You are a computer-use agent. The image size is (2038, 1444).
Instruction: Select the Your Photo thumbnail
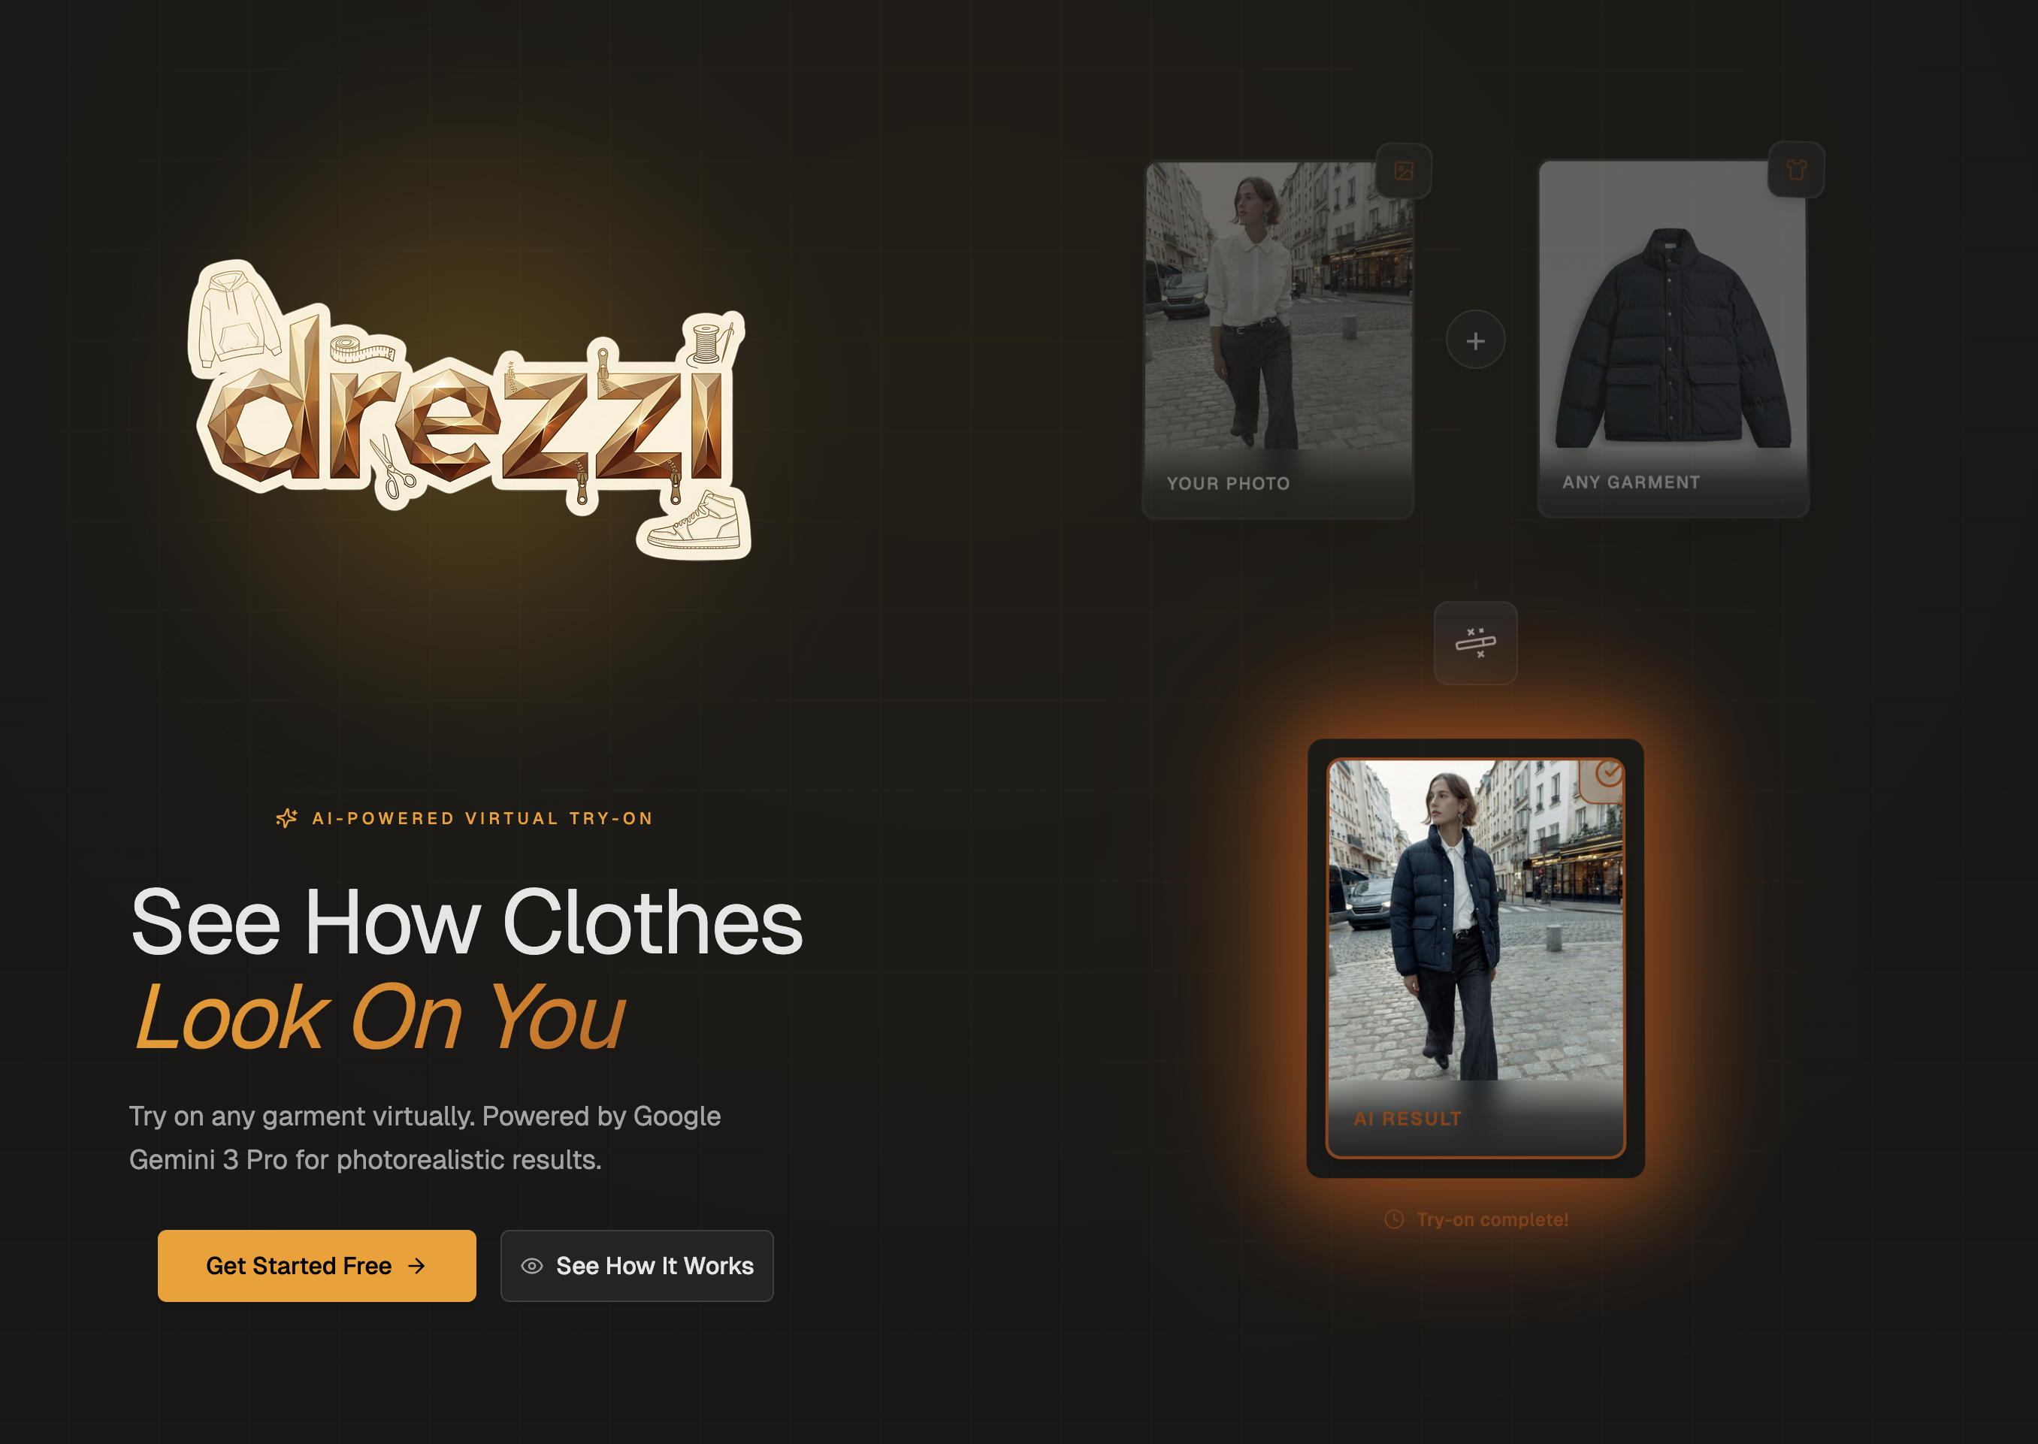pyautogui.click(x=1278, y=339)
